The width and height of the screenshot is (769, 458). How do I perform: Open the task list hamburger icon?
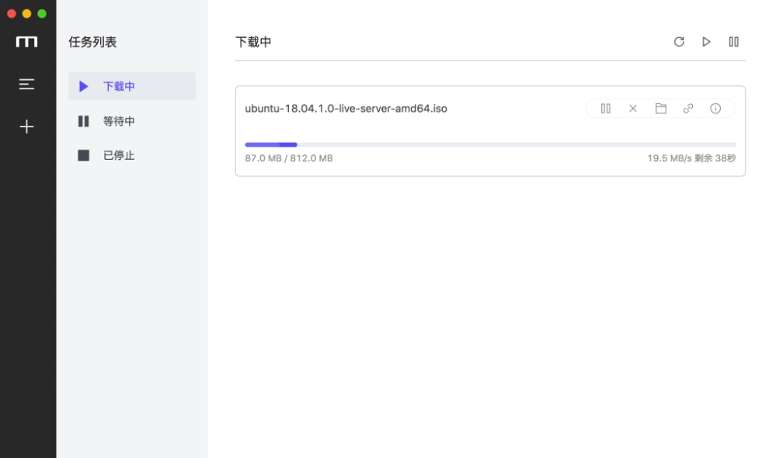pos(27,84)
